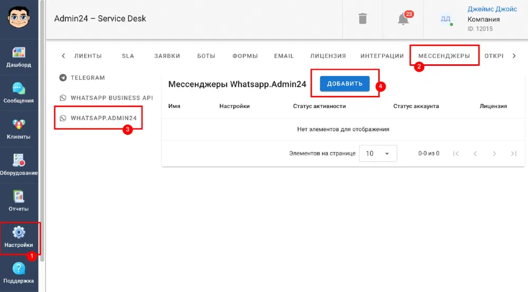The image size is (528, 292).
Task: Click the 0-0 из 0 pagination text
Action: click(429, 153)
